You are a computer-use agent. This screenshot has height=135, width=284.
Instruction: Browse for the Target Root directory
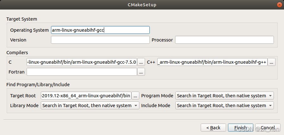[x=135, y=96]
